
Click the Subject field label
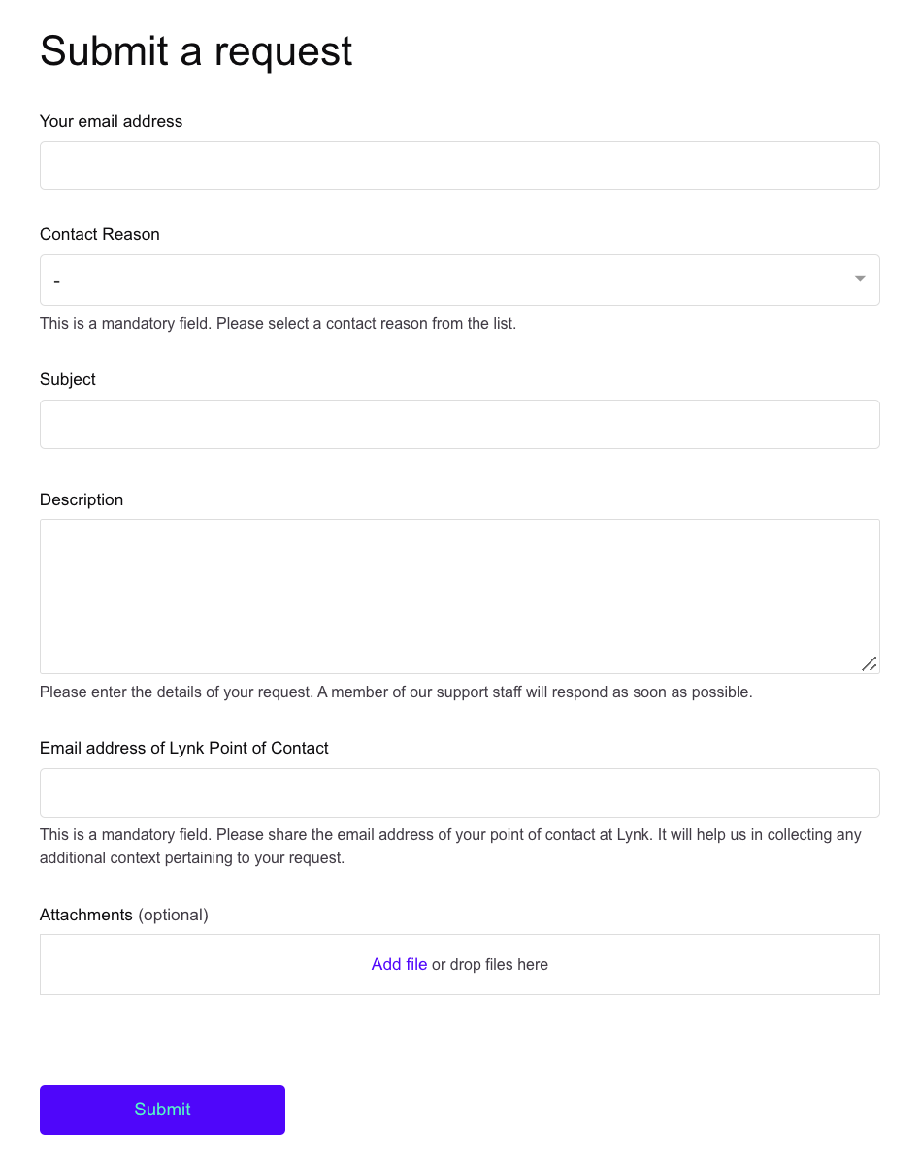pos(67,379)
